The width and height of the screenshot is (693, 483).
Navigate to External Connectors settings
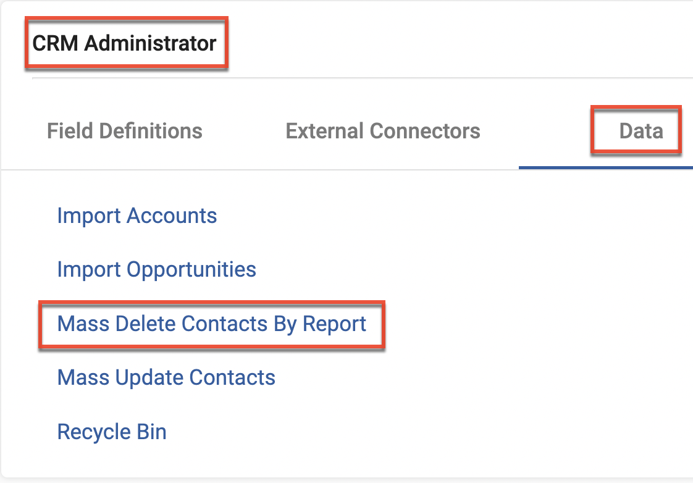coord(382,130)
